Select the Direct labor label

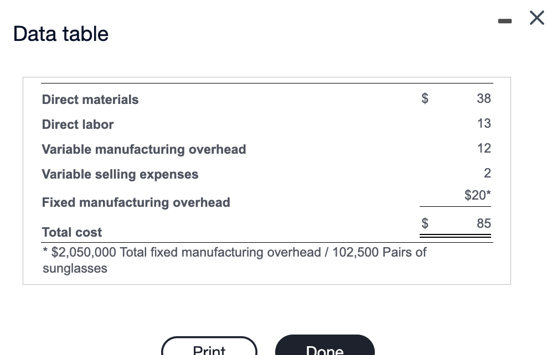coord(78,124)
